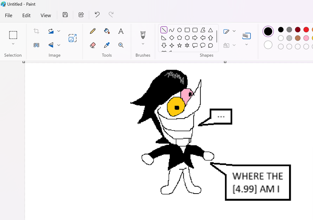Screen dimensions: 313x220
Task: Undo the last action
Action: (97, 15)
